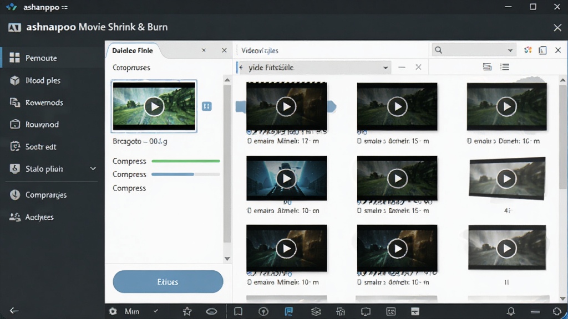The width and height of the screenshot is (568, 319).
Task: Switch to the Videovi gjles tab
Action: (x=260, y=50)
